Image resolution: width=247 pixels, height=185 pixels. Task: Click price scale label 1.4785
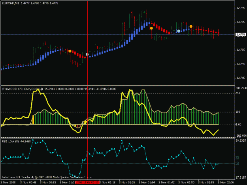(x=241, y=22)
